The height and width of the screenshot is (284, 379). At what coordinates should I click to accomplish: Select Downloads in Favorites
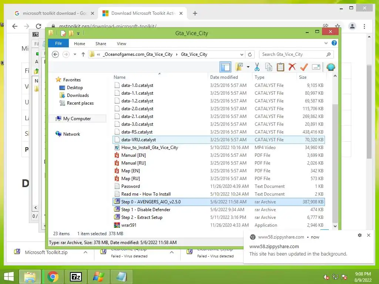78,95
